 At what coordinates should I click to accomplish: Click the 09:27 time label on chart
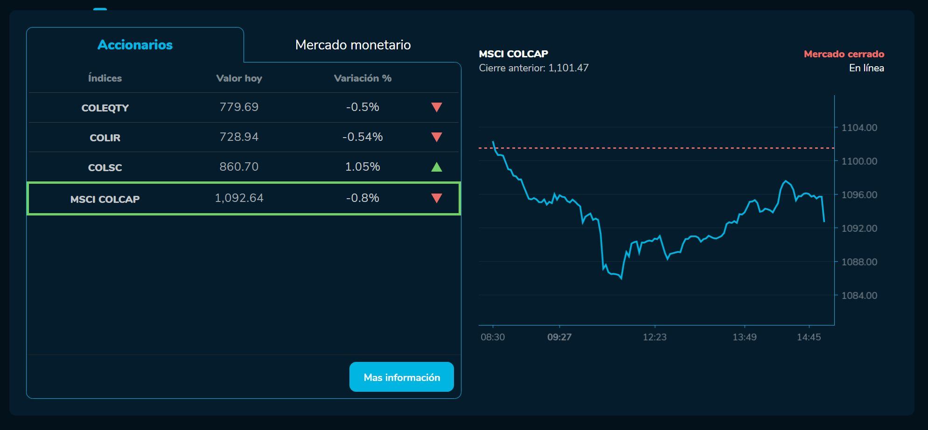559,337
